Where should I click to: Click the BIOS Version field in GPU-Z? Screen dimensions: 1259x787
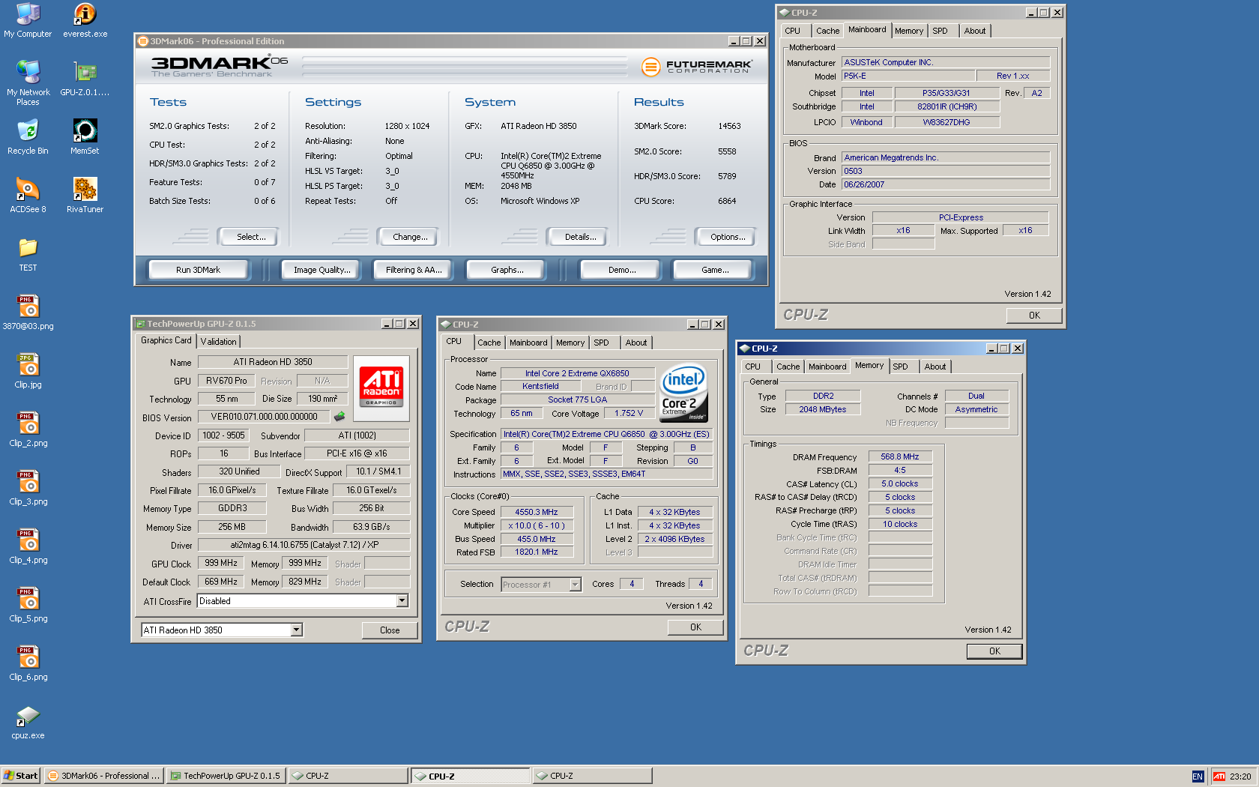pos(264,417)
